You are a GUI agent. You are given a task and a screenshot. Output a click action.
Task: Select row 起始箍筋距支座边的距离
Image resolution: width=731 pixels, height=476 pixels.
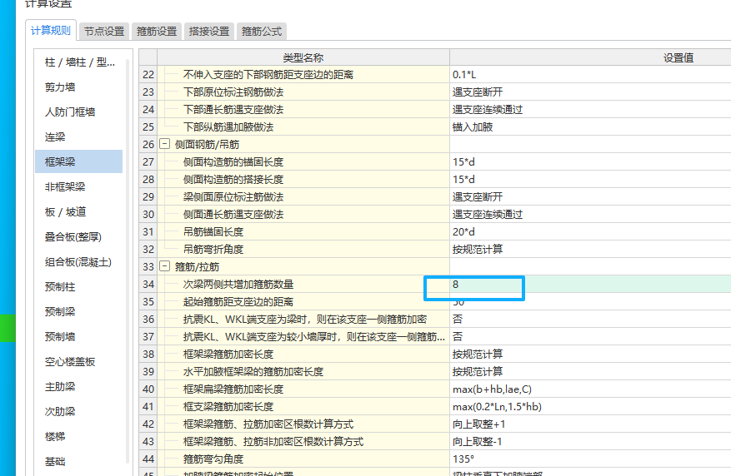coord(303,301)
